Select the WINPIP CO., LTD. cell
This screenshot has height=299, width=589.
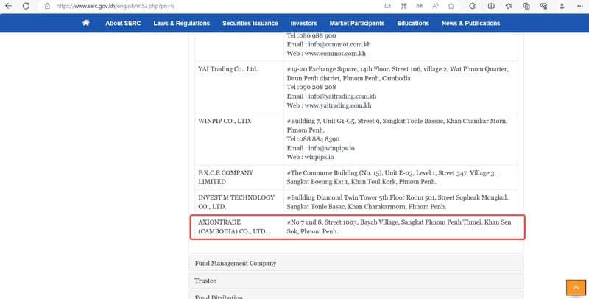click(239, 139)
